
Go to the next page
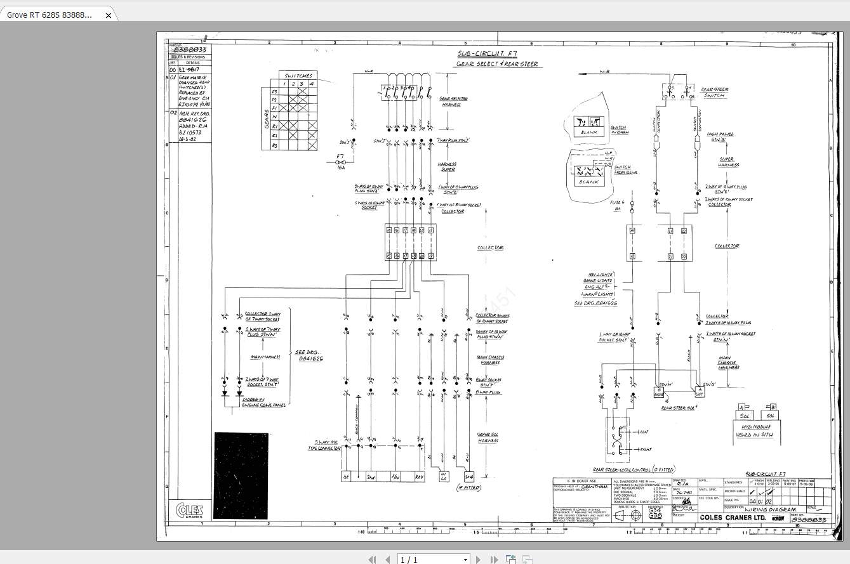(x=478, y=559)
